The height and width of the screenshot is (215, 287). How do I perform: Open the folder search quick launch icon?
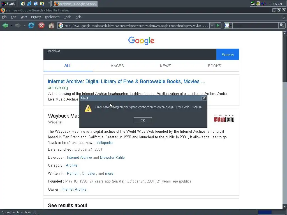42,3
